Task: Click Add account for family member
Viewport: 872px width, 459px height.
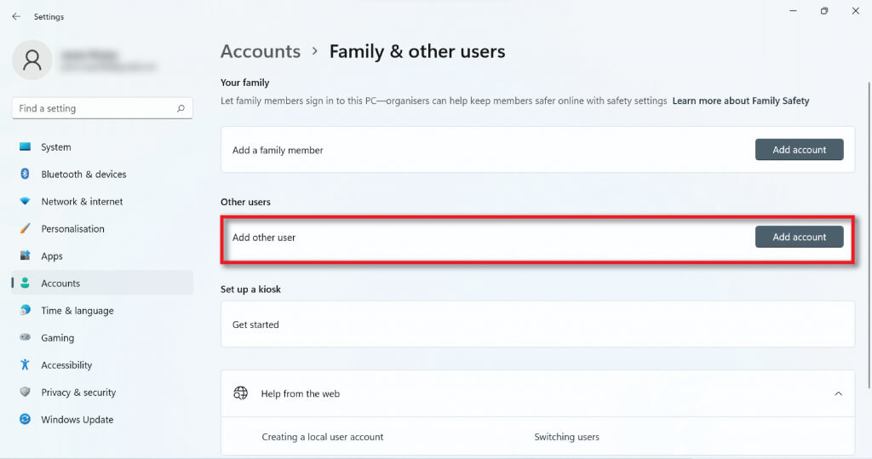Action: (799, 150)
